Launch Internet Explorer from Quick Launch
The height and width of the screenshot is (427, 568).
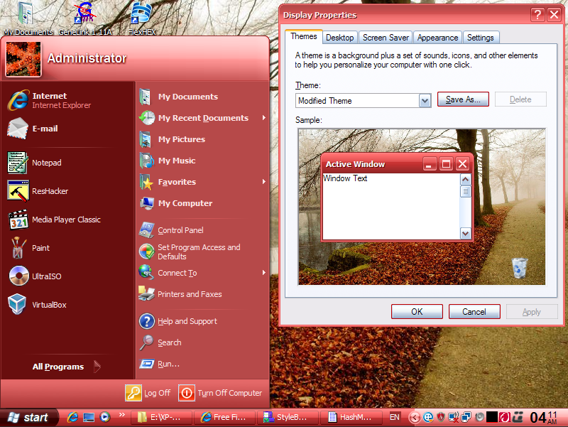[72, 417]
